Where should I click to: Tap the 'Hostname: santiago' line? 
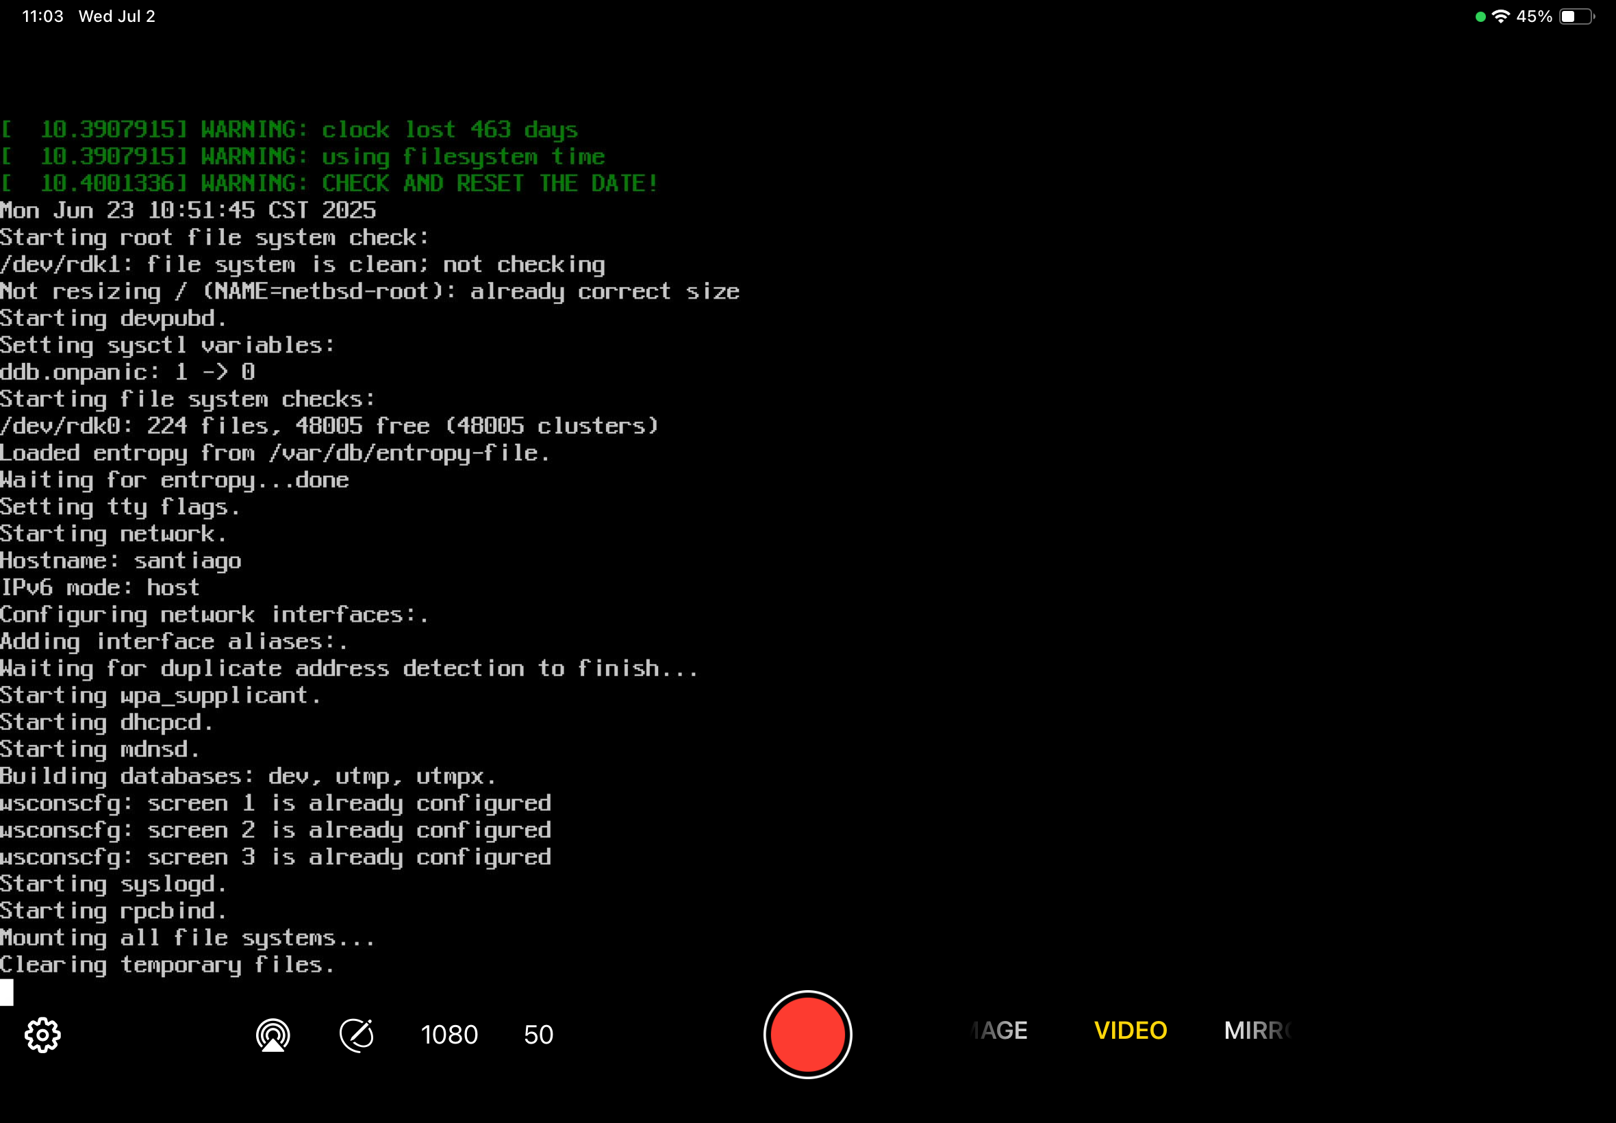click(x=121, y=561)
